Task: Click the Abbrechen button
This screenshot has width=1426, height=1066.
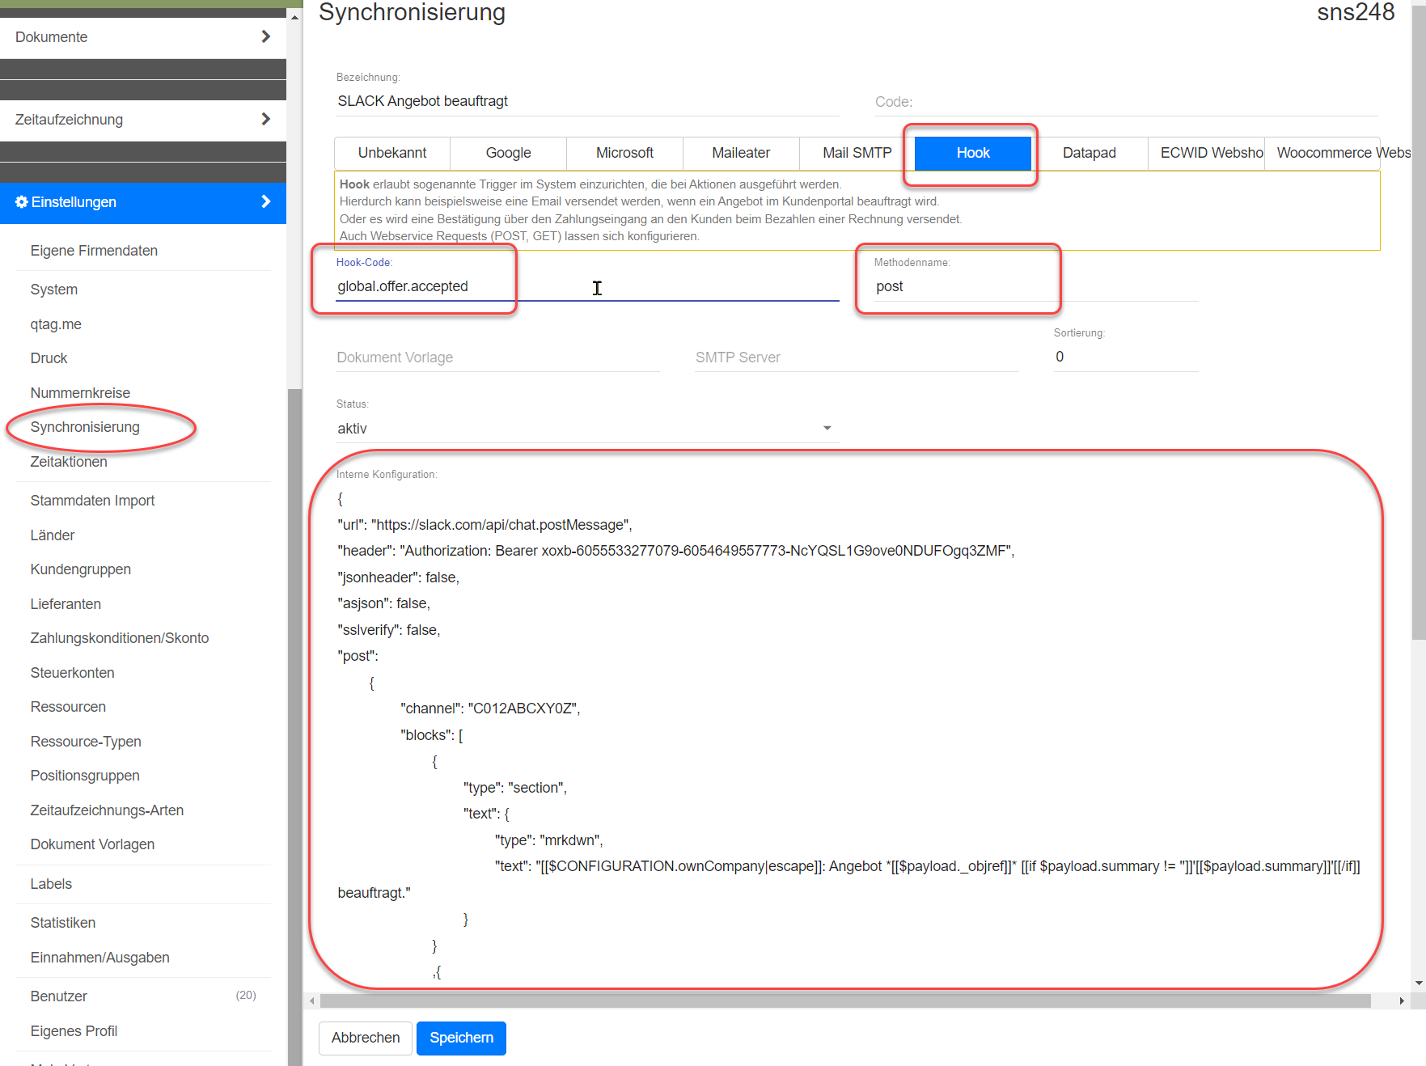Action: (366, 1038)
